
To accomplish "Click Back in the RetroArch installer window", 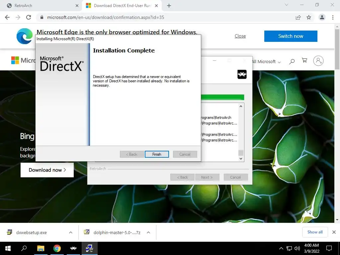I will (183, 177).
